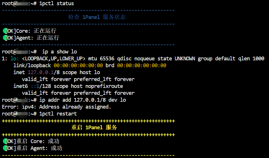
Task: Click 'valid_lft forever' under the inet line
Action: pos(46,79)
